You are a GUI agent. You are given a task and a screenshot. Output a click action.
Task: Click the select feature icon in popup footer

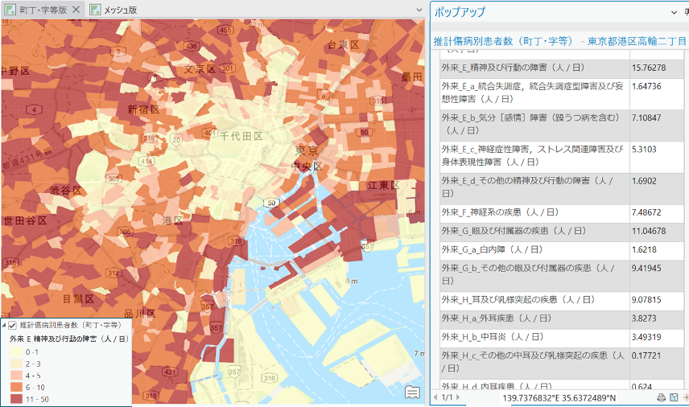pyautogui.click(x=674, y=397)
